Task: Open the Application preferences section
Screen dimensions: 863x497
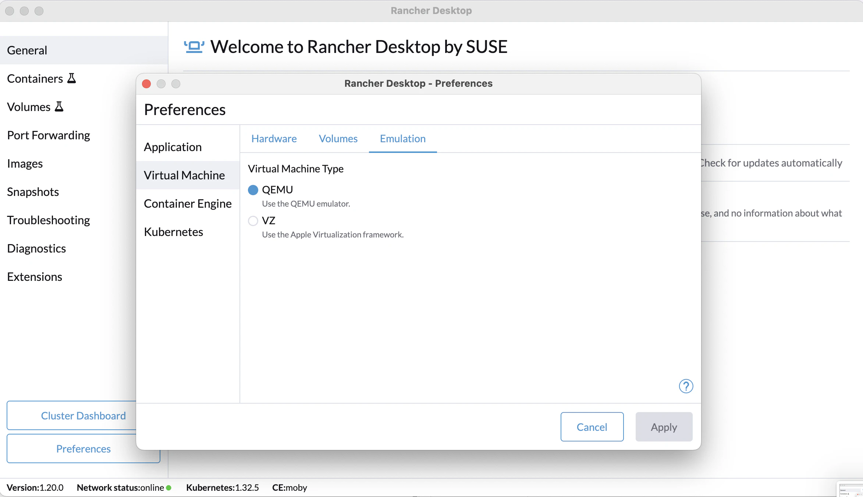Action: coord(188,147)
